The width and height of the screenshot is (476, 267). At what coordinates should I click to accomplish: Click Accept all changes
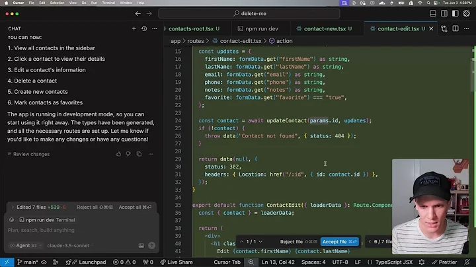(135, 208)
